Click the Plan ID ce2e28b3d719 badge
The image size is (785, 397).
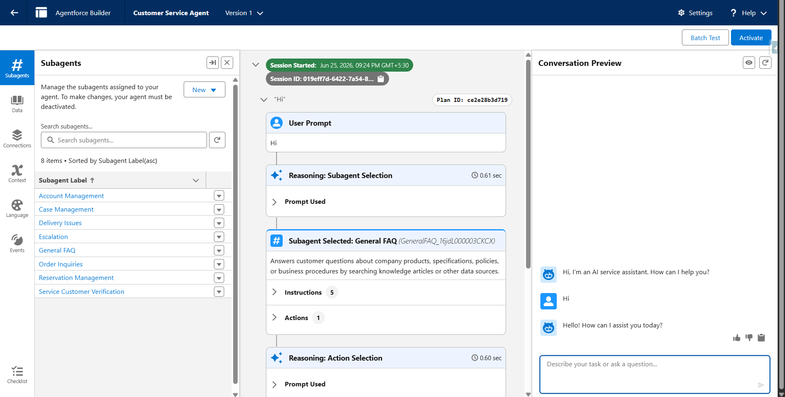[x=472, y=100]
